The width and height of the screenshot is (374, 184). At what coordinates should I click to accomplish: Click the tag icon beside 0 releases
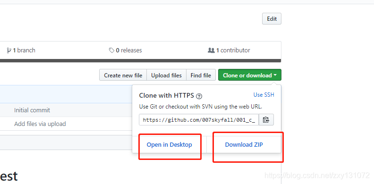tap(111, 50)
